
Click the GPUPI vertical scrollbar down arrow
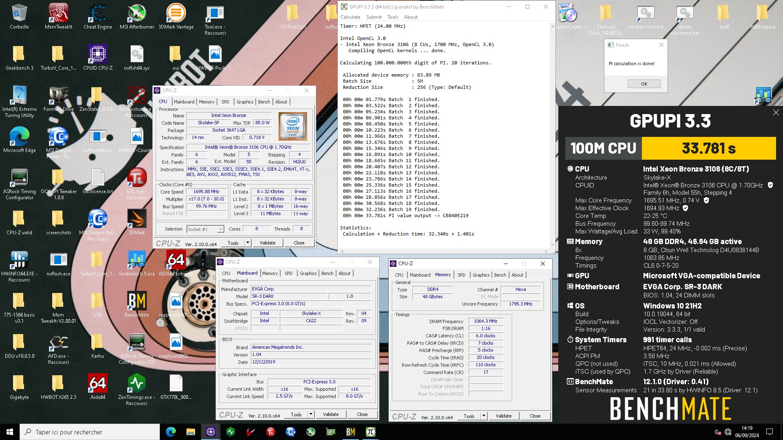point(553,245)
